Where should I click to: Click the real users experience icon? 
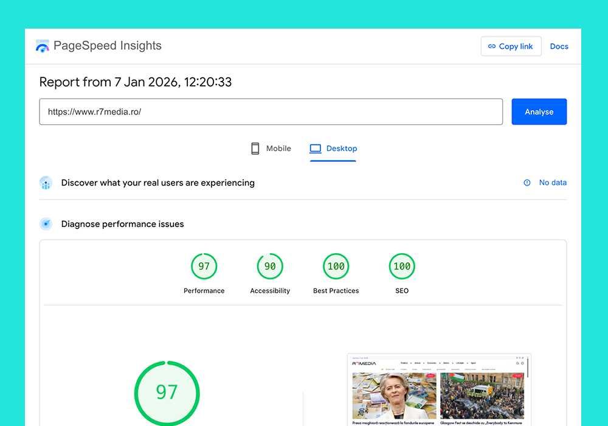tap(46, 183)
